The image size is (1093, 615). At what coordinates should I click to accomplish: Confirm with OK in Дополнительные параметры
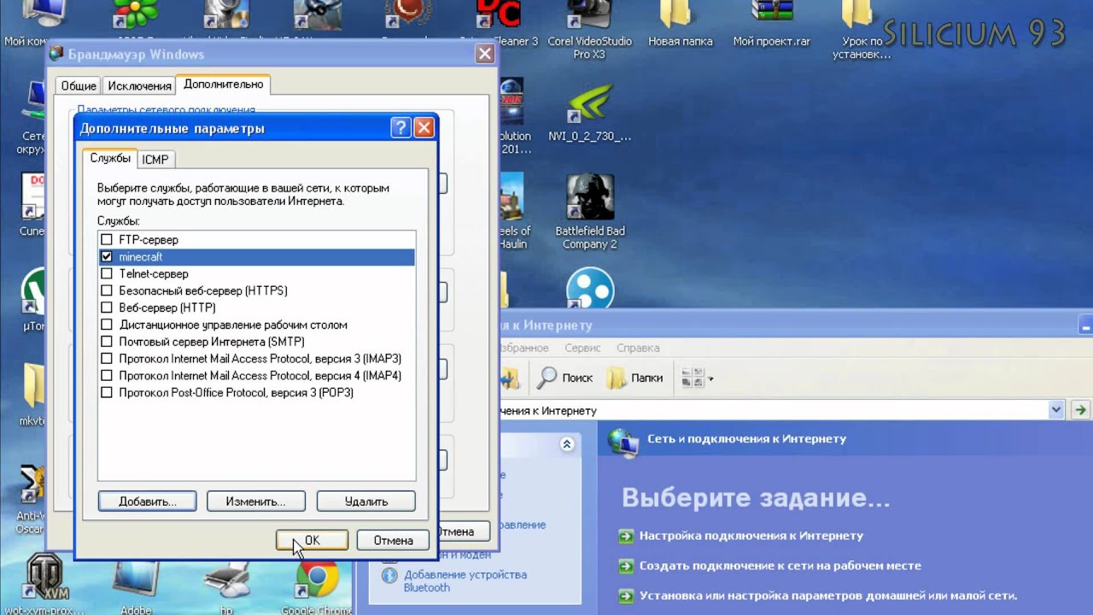(x=312, y=540)
